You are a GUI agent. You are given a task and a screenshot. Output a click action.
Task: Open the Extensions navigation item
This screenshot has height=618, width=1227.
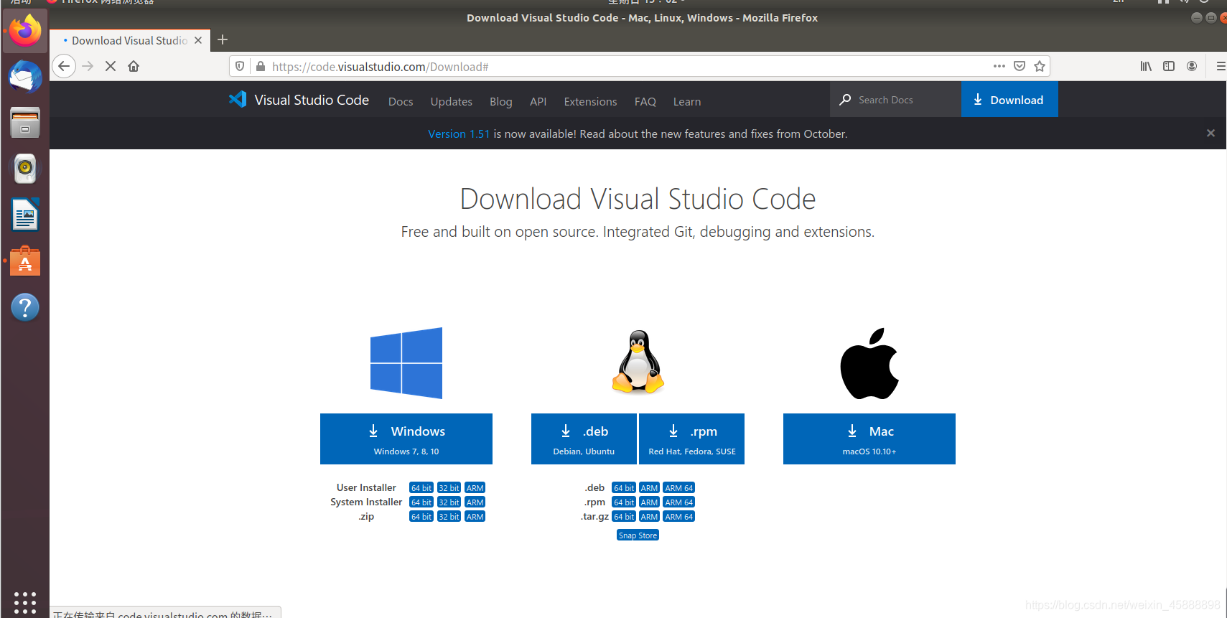pos(590,102)
